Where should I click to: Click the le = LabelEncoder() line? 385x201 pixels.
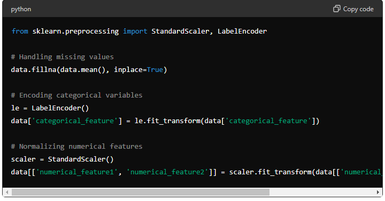(50, 108)
